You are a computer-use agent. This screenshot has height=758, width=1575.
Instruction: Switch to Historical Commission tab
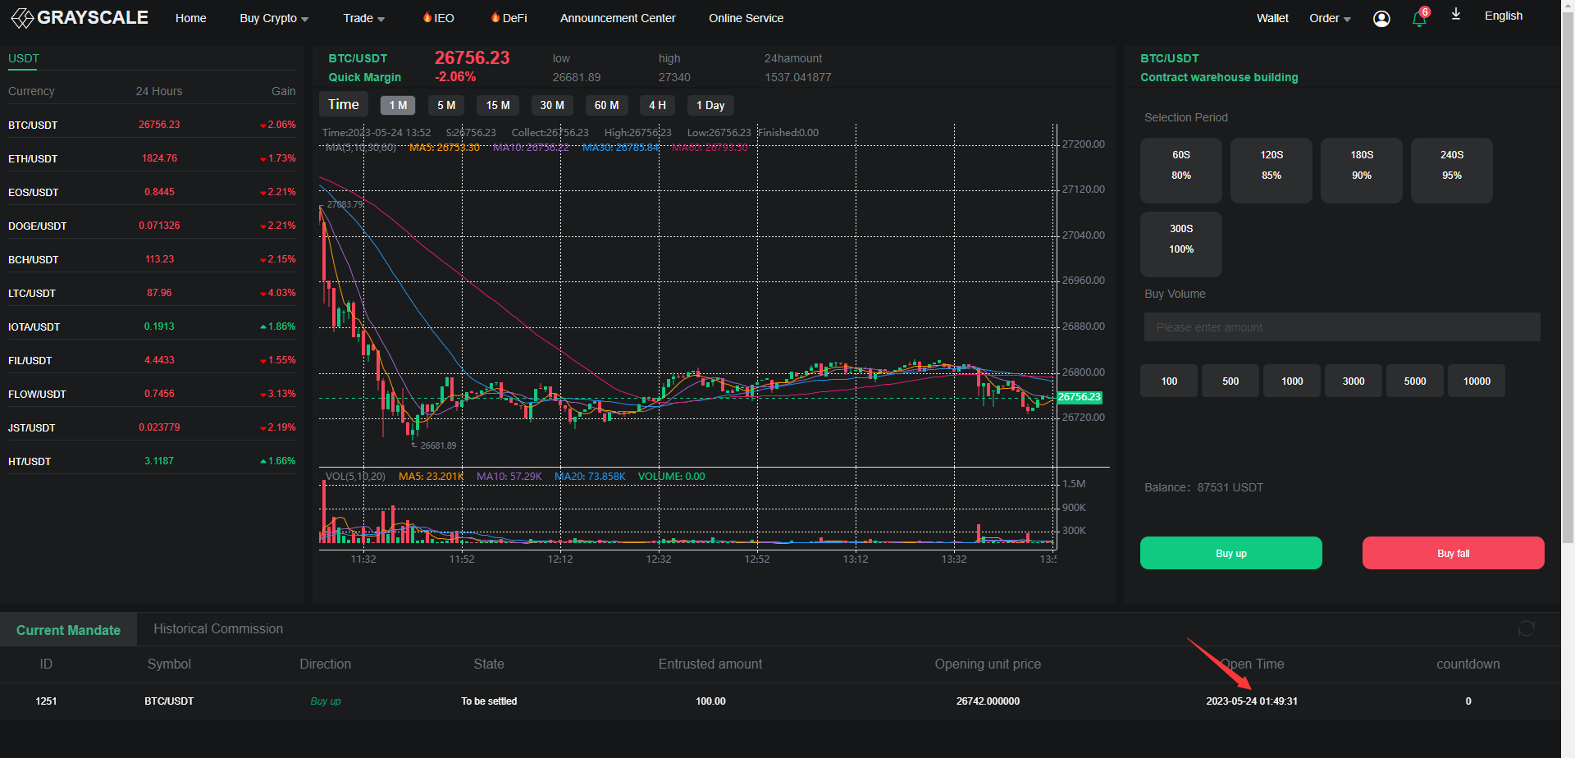[218, 629]
